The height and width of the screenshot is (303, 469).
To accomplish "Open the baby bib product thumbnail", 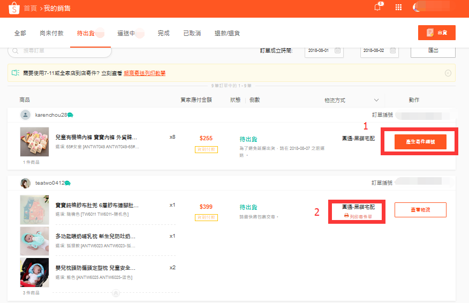I will click(34, 210).
